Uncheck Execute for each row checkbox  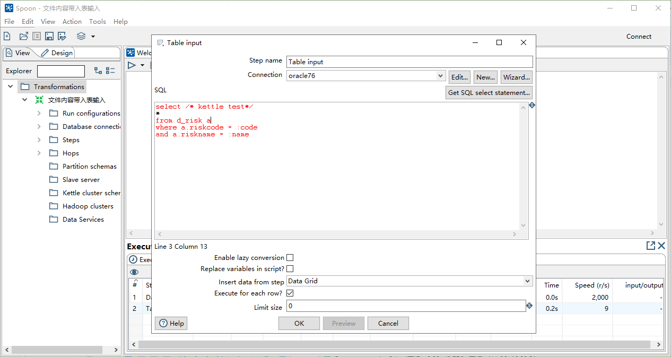[290, 293]
